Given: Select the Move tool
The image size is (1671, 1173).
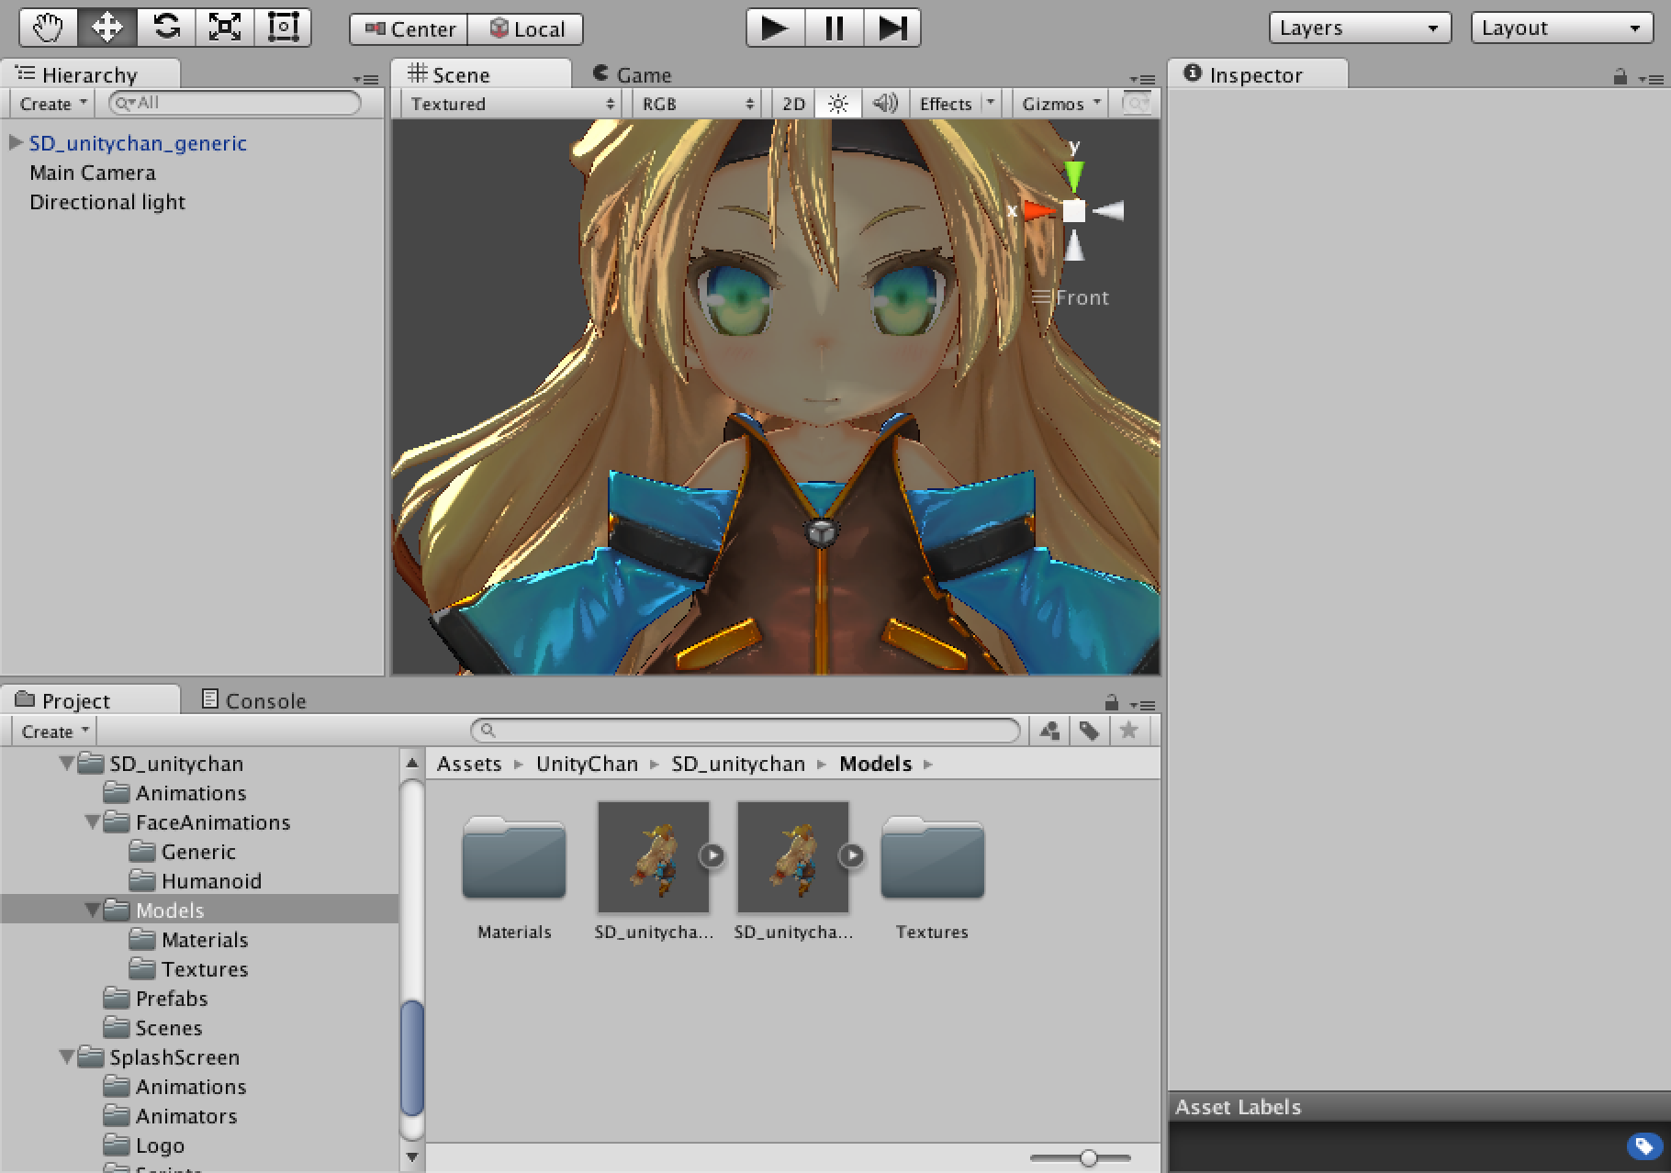Looking at the screenshot, I should pyautogui.click(x=107, y=28).
